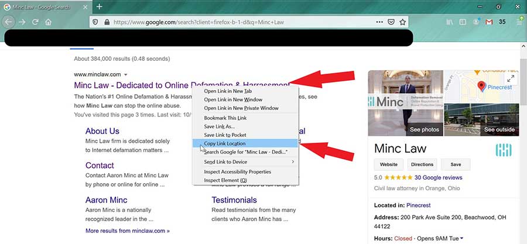This screenshot has height=244, width=527.
Task: Open Pinecrest Located in link
Action: pos(419,205)
